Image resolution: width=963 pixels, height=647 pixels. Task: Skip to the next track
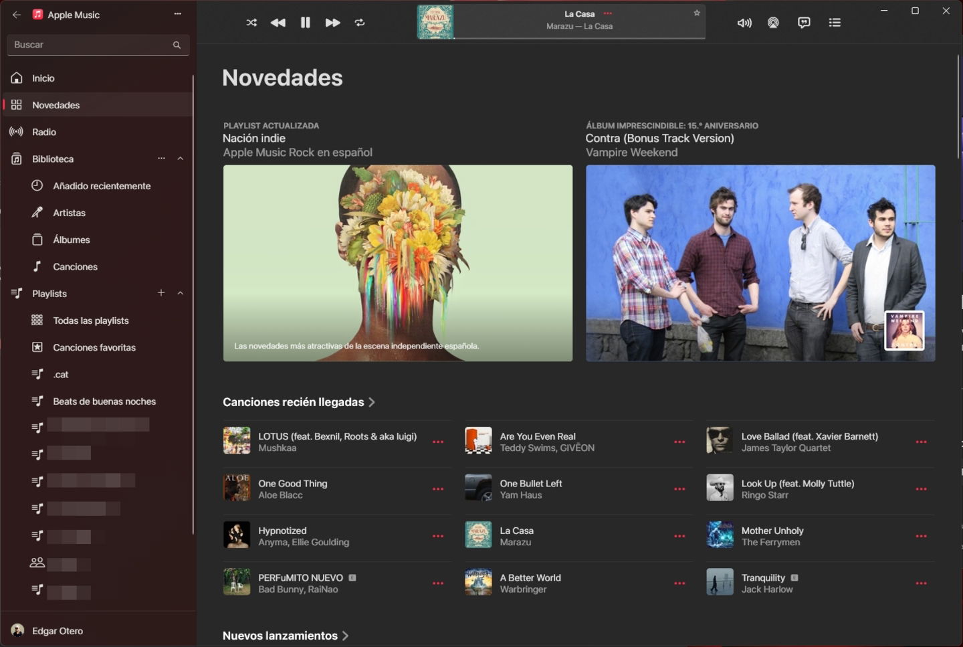click(x=332, y=23)
